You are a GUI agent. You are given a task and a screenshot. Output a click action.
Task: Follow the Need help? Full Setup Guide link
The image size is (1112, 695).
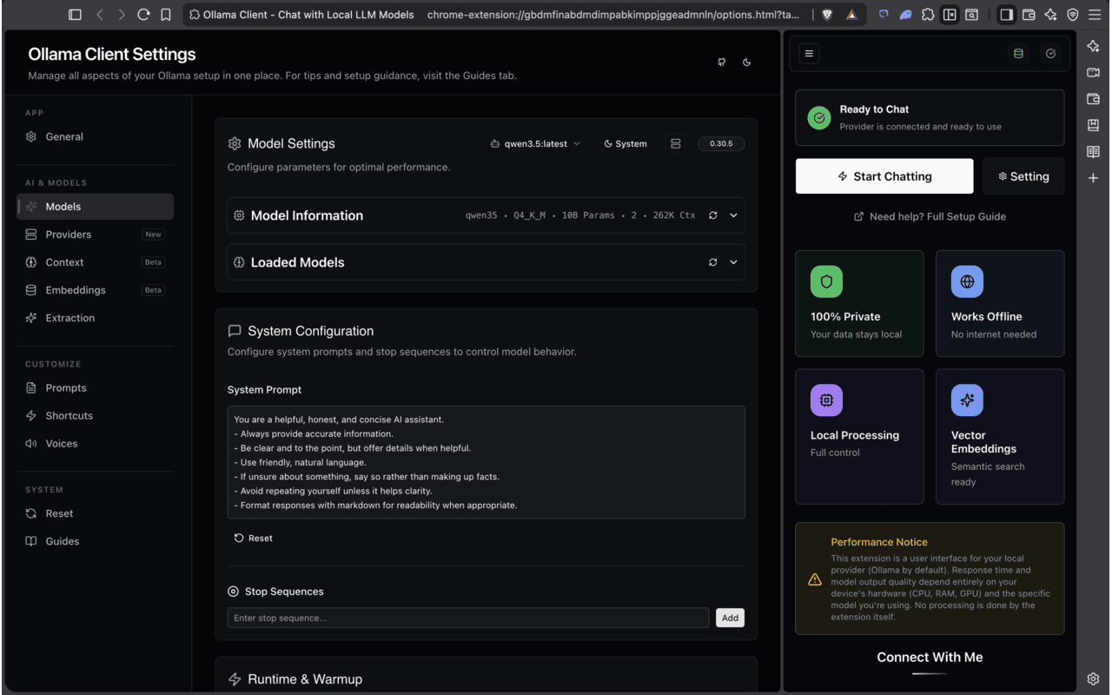coord(930,216)
